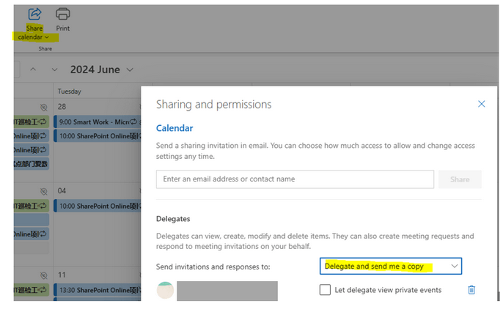Open the Delegate and send me a copy dropdown

(391, 266)
